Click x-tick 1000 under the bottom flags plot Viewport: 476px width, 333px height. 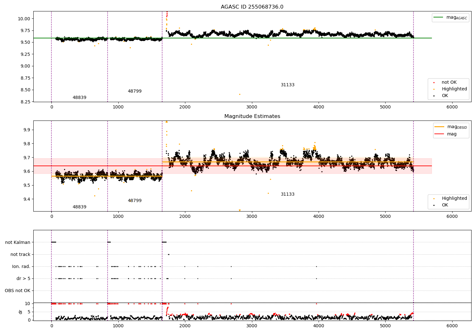click(x=118, y=326)
